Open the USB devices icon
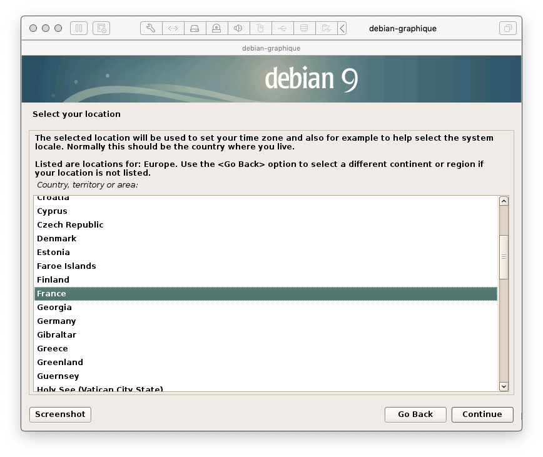Image resolution: width=543 pixels, height=457 pixels. (x=282, y=28)
